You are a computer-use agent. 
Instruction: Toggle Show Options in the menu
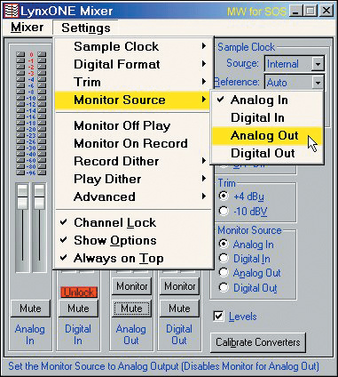(x=134, y=240)
